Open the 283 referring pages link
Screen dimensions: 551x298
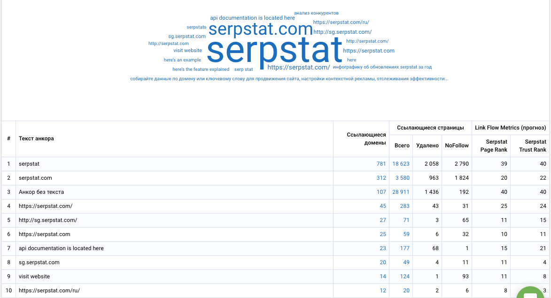click(x=404, y=206)
